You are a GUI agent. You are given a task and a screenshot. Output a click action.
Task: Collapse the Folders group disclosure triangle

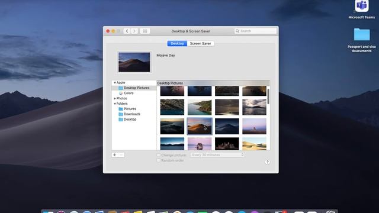point(115,104)
